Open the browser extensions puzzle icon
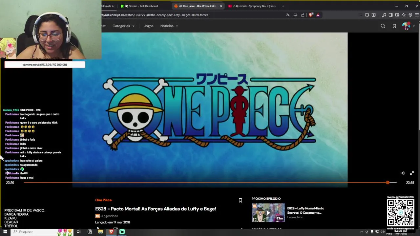The height and width of the screenshot is (236, 420). pos(367,15)
